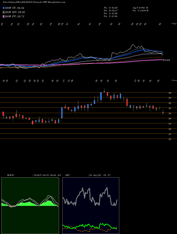Click the tall blue gap-up candlestick near 30-34
The width and height of the screenshot is (177, 234).
point(62,113)
